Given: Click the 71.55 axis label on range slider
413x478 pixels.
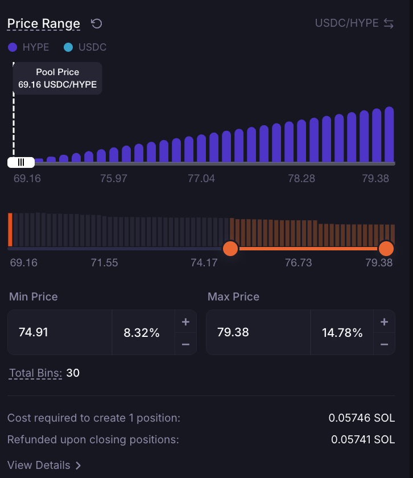Looking at the screenshot, I should tap(104, 262).
